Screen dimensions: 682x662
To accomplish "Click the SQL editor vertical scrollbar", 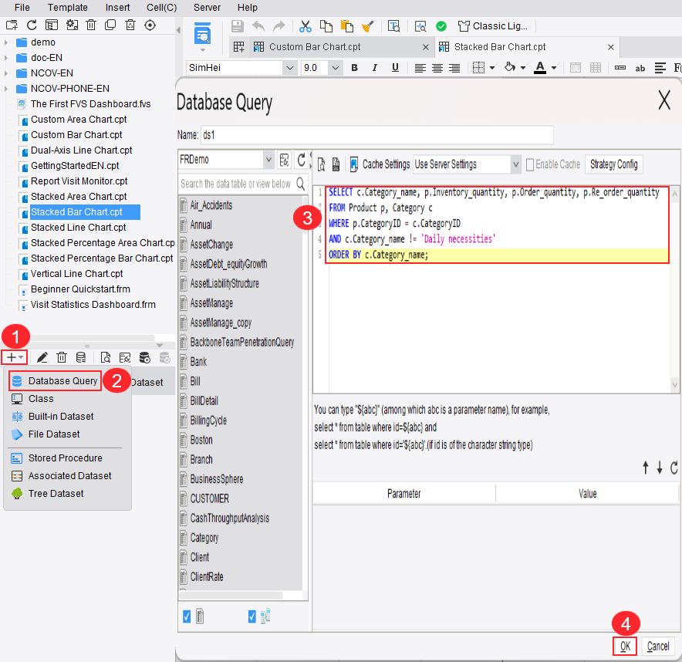I will point(674,289).
